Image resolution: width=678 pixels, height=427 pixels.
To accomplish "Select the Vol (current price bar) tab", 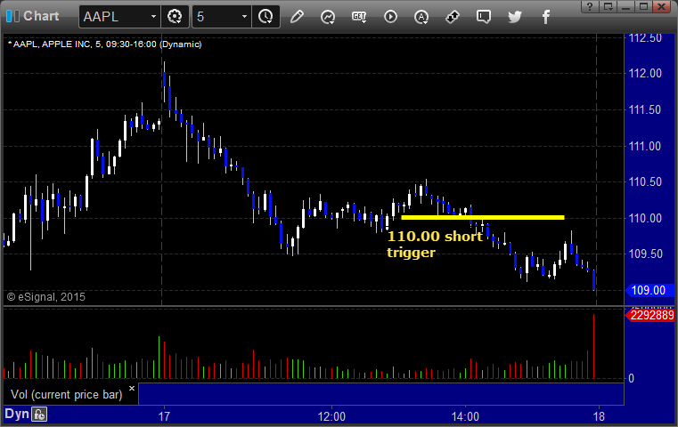I will click(66, 394).
